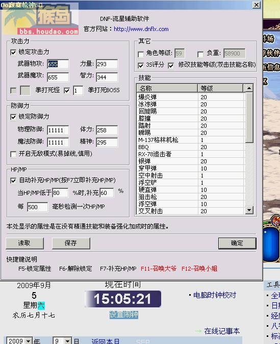Click the 读取 button
280x344 pixels.
[24, 243]
